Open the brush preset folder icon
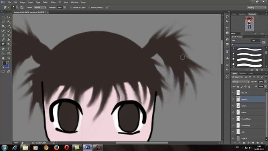The height and width of the screenshot is (151, 268). 264,42
